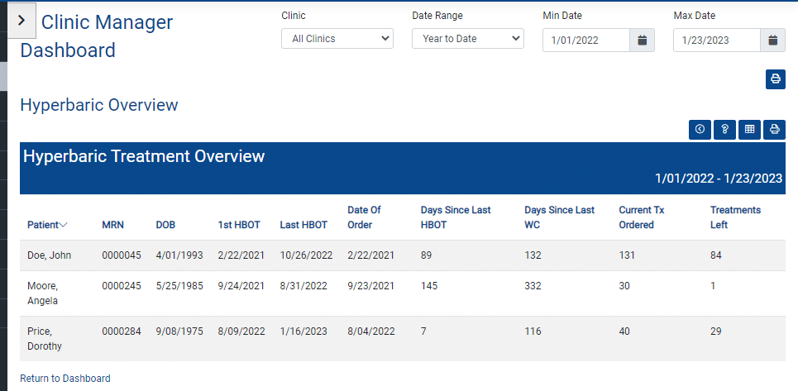The height and width of the screenshot is (391, 798).
Task: Open the Clinic dropdown showing All Clinics
Action: pyautogui.click(x=337, y=39)
